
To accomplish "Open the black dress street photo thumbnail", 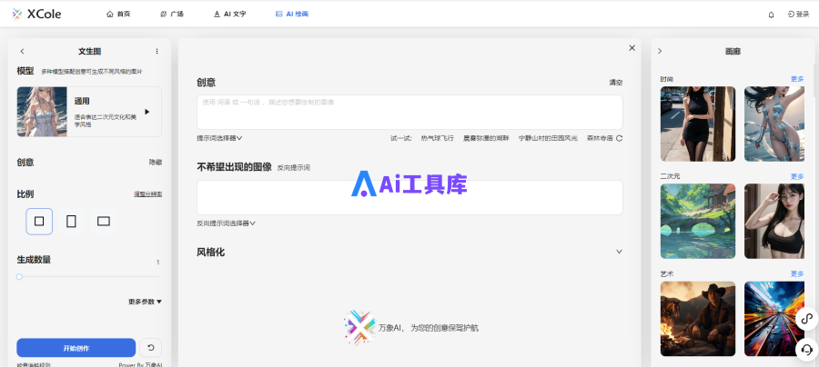I will tap(698, 124).
